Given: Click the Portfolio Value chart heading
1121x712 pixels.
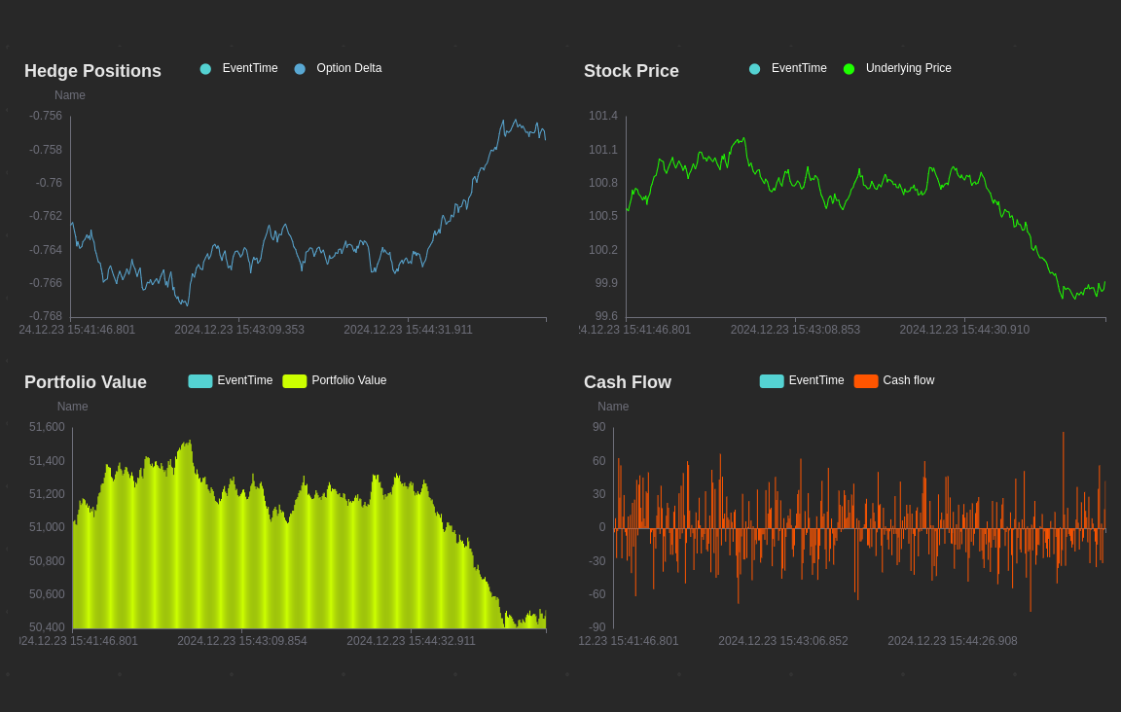Looking at the screenshot, I should [86, 382].
